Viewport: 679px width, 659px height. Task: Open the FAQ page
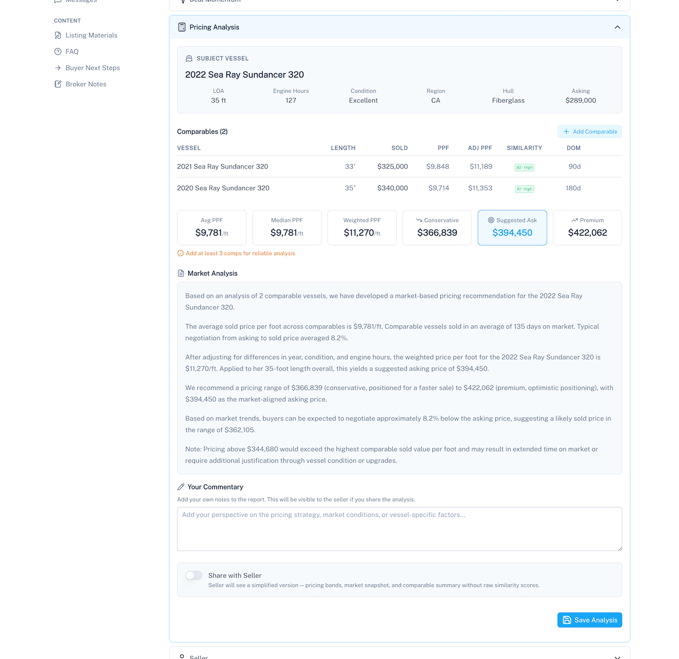(73, 51)
